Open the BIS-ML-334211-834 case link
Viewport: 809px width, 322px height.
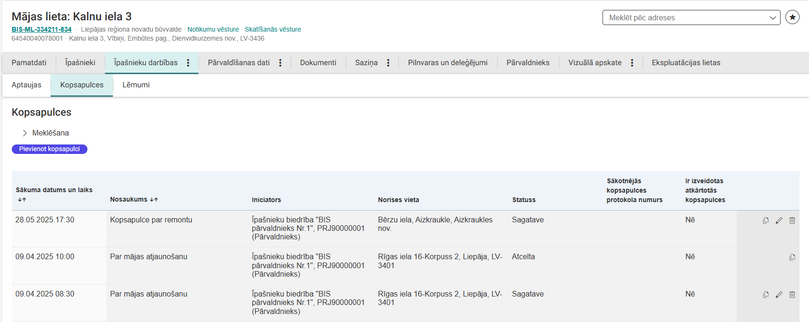42,29
